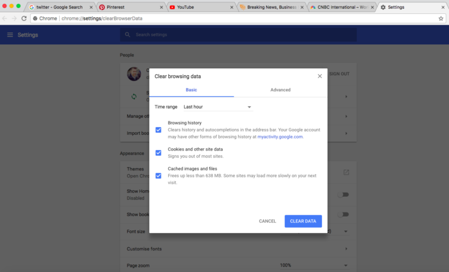
Task: Click the bookmark star icon in address bar
Action: point(441,18)
